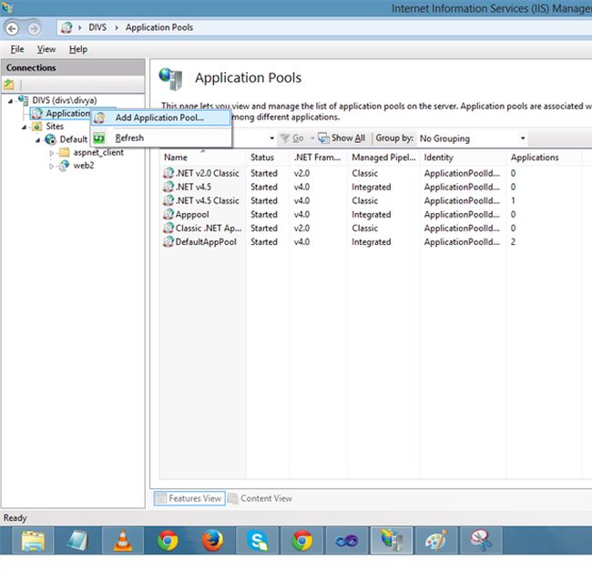This screenshot has height=570, width=592.
Task: Select the Sites tree node
Action: 55,127
